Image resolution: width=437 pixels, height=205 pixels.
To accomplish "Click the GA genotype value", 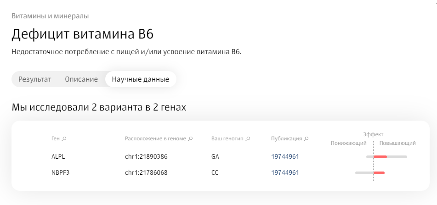I will pos(215,156).
